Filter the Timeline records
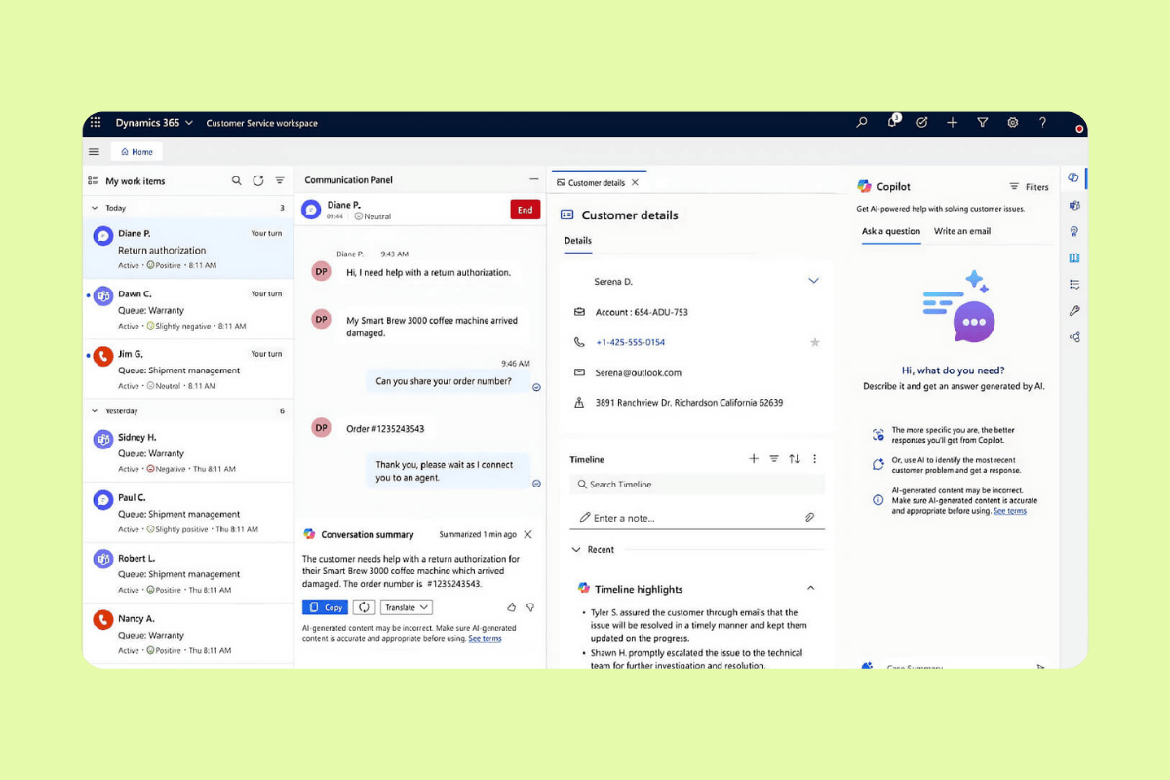 [774, 458]
